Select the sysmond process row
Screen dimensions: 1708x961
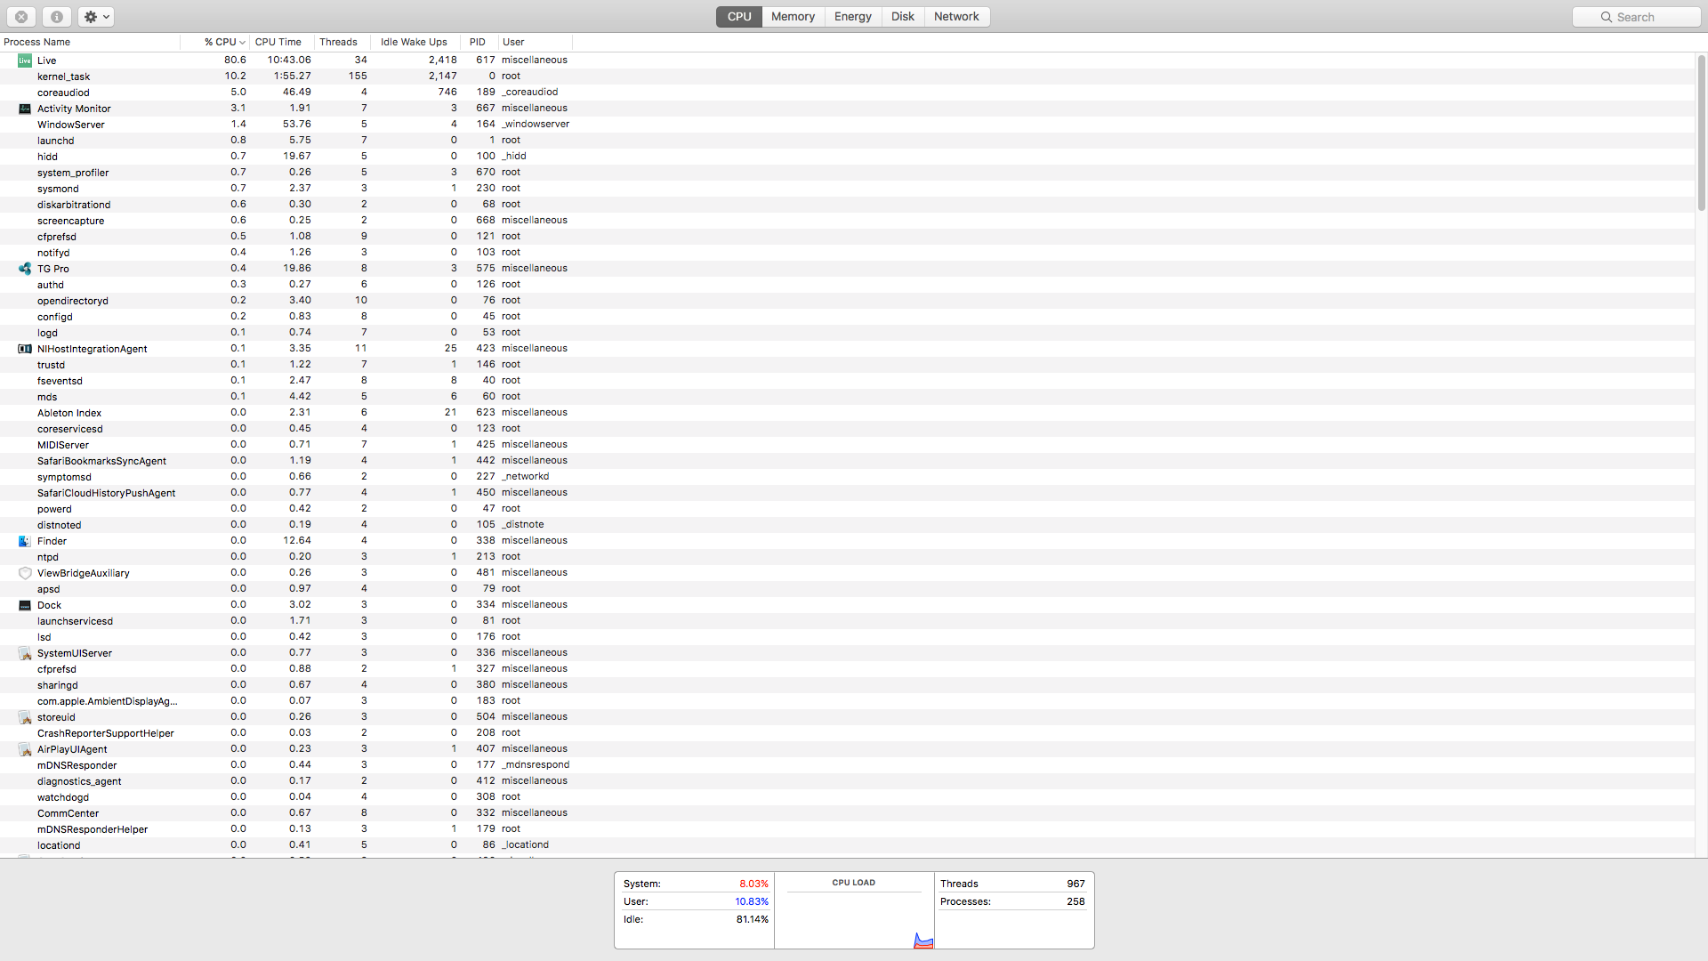coord(847,189)
